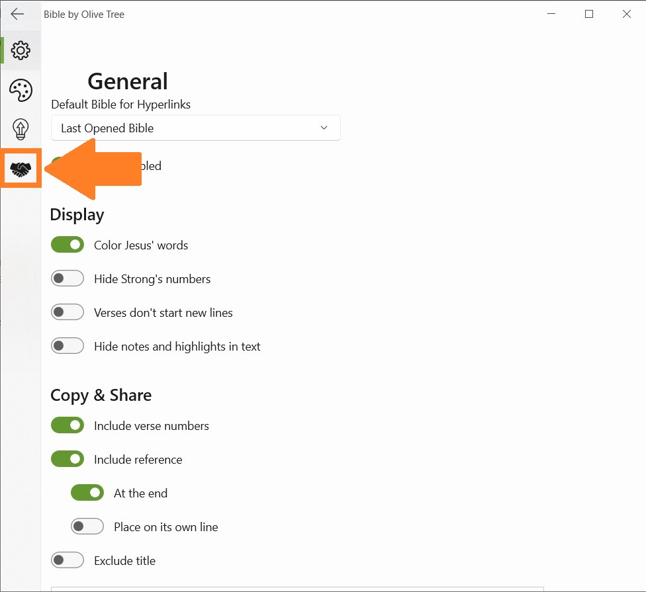Enable Place on its own line
The image size is (646, 592).
tap(87, 527)
